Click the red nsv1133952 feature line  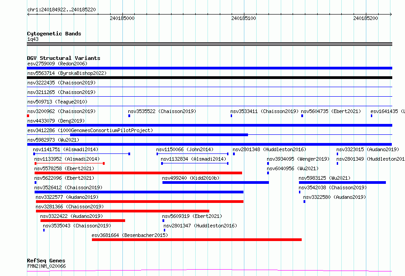pos(70,163)
